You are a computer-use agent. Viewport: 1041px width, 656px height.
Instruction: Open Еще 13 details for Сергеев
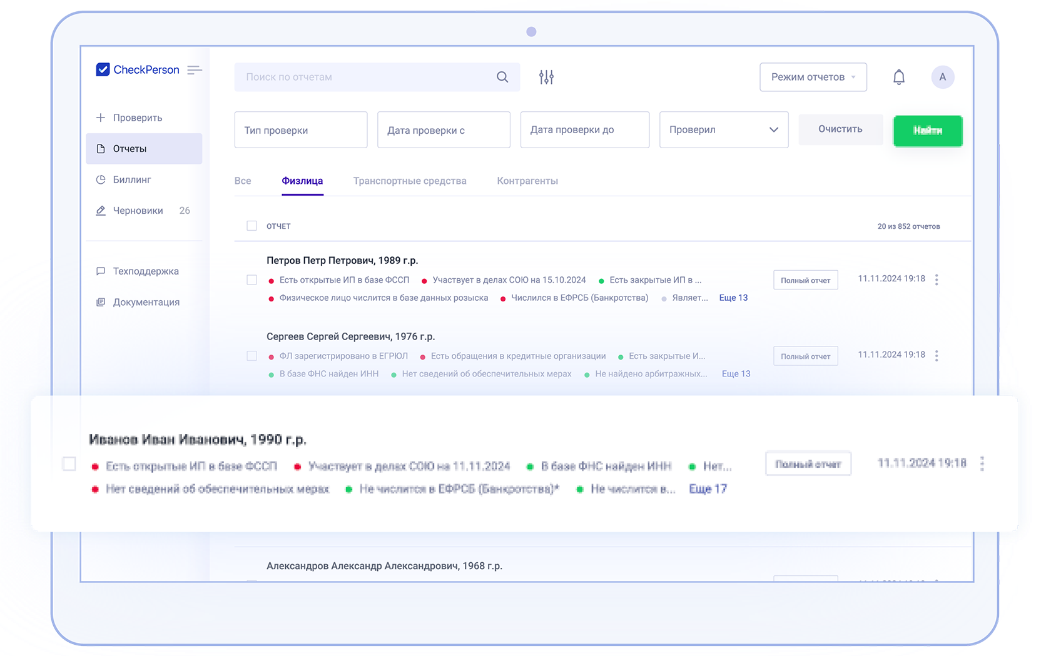point(736,373)
